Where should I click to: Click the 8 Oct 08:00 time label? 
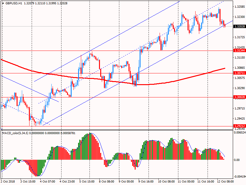click(107, 182)
